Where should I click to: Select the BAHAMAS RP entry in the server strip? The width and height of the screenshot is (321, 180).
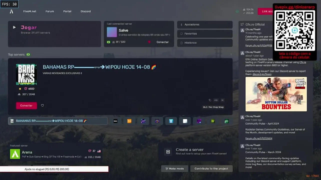(x=58, y=121)
